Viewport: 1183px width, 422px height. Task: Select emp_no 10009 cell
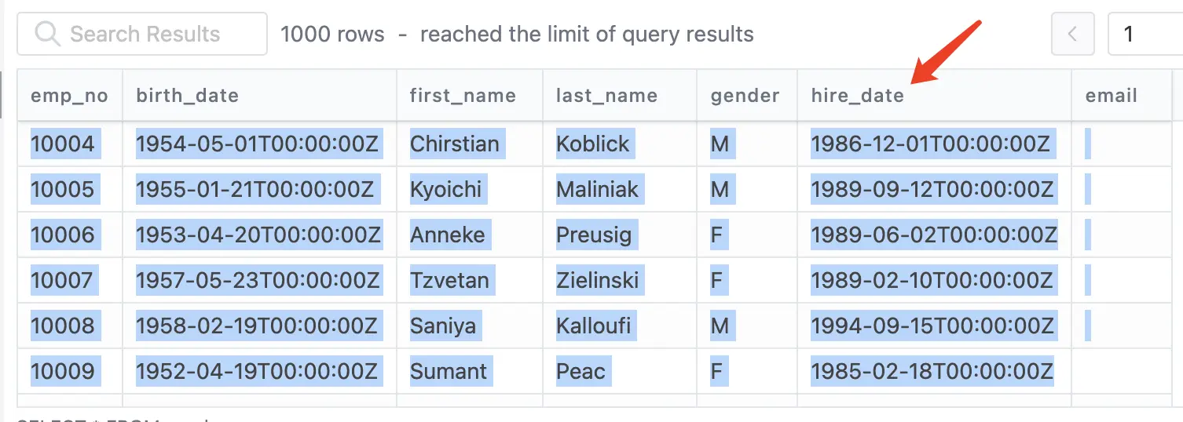click(x=70, y=371)
